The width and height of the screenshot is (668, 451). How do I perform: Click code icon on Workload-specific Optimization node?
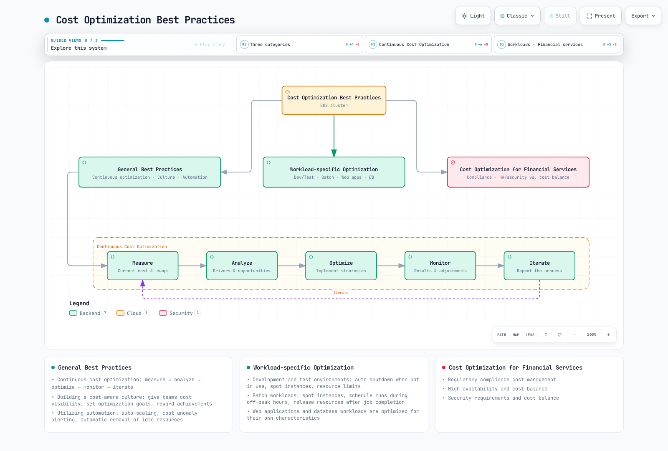tap(268, 162)
